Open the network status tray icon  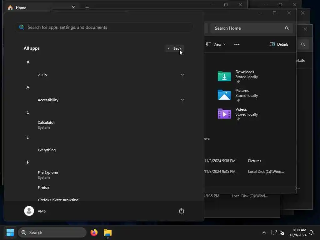[274, 232]
